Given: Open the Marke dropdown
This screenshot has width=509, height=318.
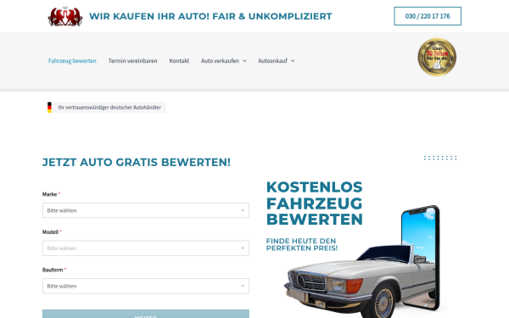Looking at the screenshot, I should (146, 210).
